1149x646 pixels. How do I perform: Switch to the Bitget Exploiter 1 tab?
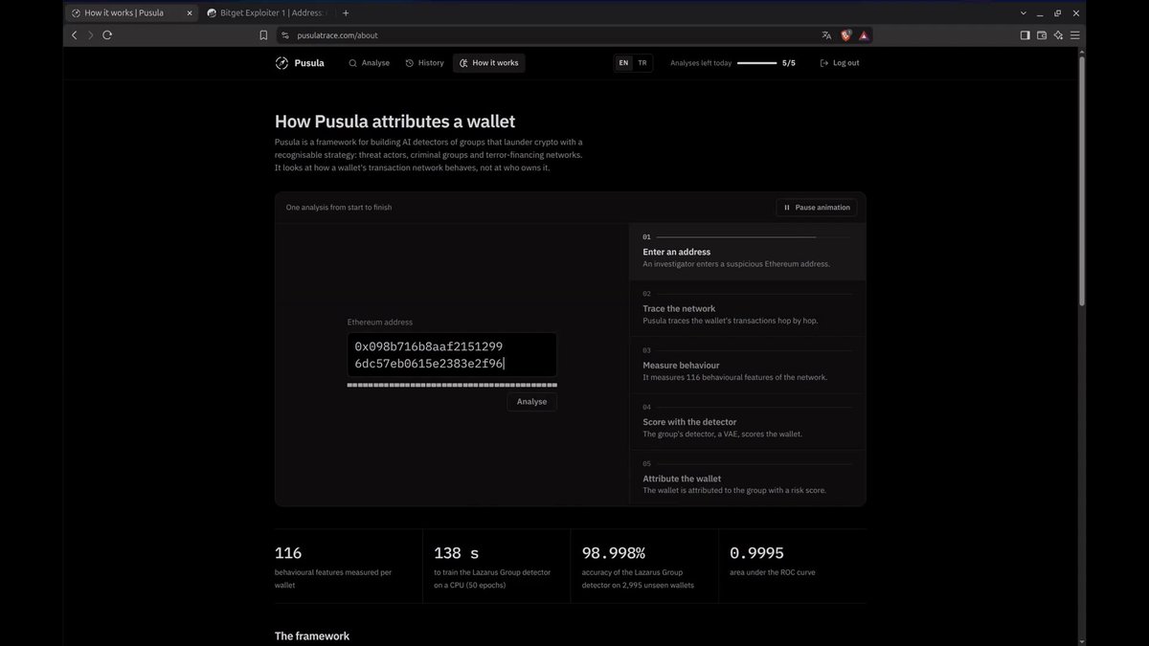[267, 13]
